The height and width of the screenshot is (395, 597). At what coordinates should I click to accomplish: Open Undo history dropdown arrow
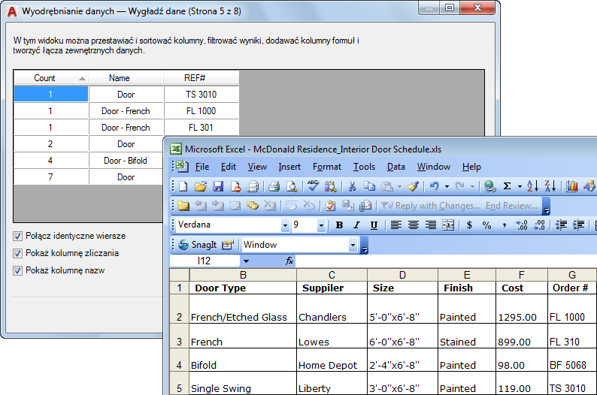coord(447,186)
